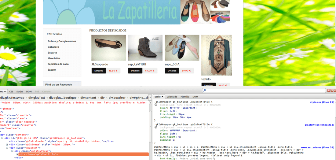Screen dimensions: 336x160
Task: Open Manoletina category link
Action: [x=54, y=58]
